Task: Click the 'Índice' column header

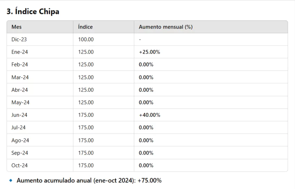Action: pyautogui.click(x=85, y=27)
